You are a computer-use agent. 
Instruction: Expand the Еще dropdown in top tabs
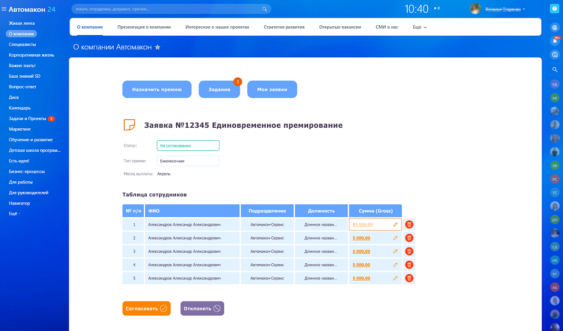tap(419, 27)
